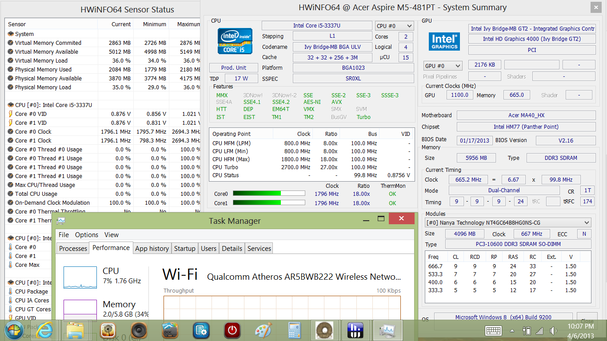The width and height of the screenshot is (607, 341).
Task: Open the touch keyboard tray icon
Action: (x=494, y=331)
